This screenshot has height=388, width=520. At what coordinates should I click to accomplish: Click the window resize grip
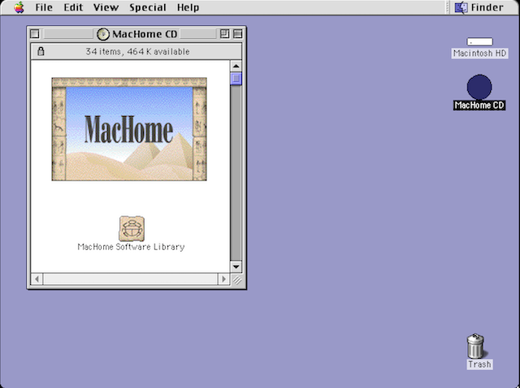tap(236, 280)
